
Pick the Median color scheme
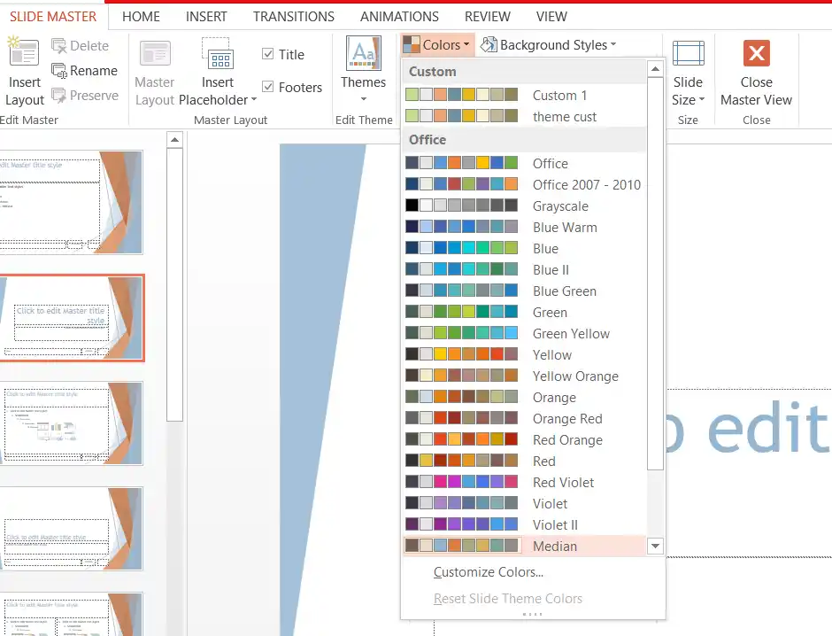524,546
